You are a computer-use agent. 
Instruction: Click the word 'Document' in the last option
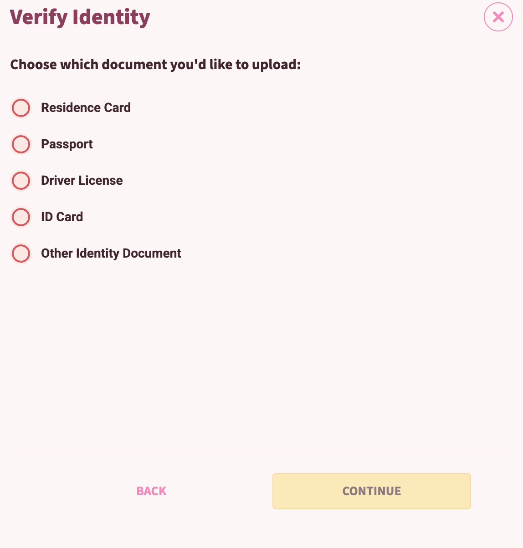(152, 254)
